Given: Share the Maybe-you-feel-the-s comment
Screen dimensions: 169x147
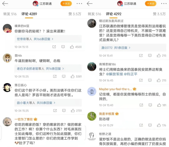Looking at the screenshot, I should coord(141,105).
